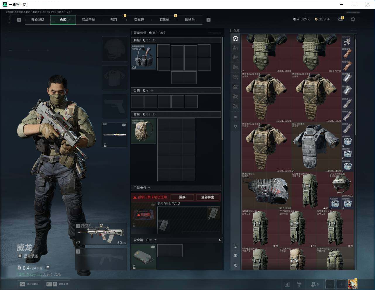The image size is (375, 290).
Task: Click the help icon next to 背包
Action: 154,114
